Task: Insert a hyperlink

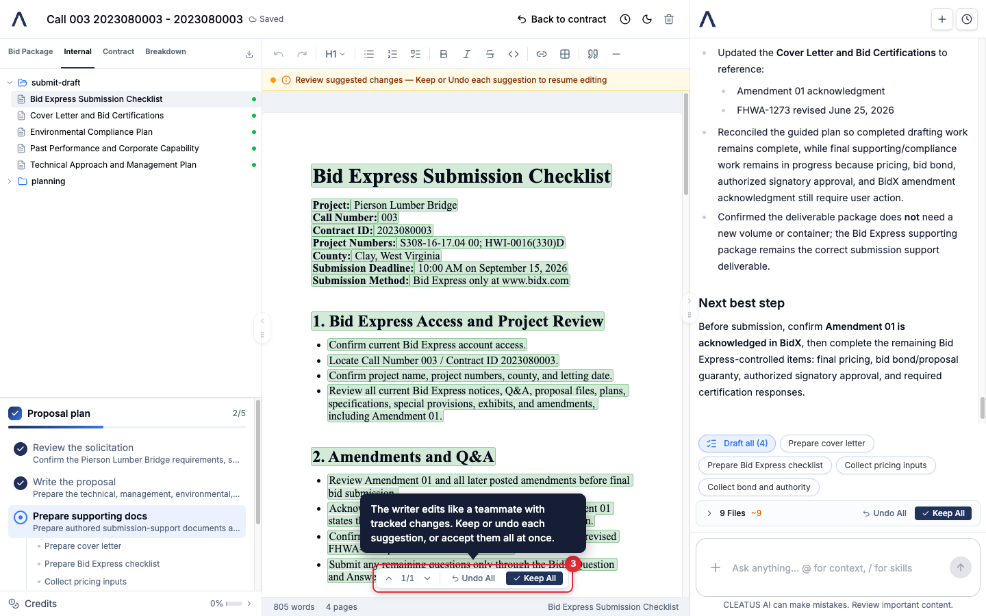Action: point(542,54)
